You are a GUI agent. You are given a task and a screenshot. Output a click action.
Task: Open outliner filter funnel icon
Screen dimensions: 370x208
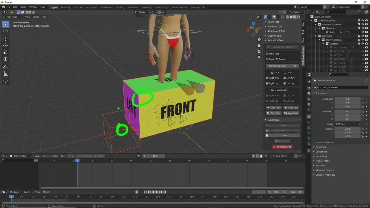point(360,12)
